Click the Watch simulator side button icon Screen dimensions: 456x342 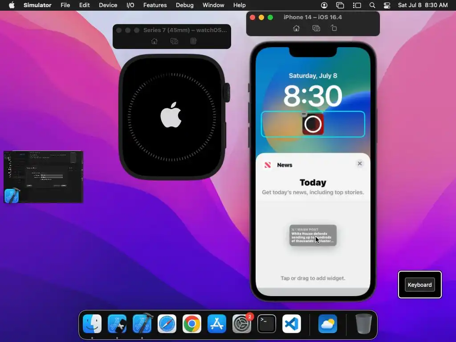tap(193, 41)
